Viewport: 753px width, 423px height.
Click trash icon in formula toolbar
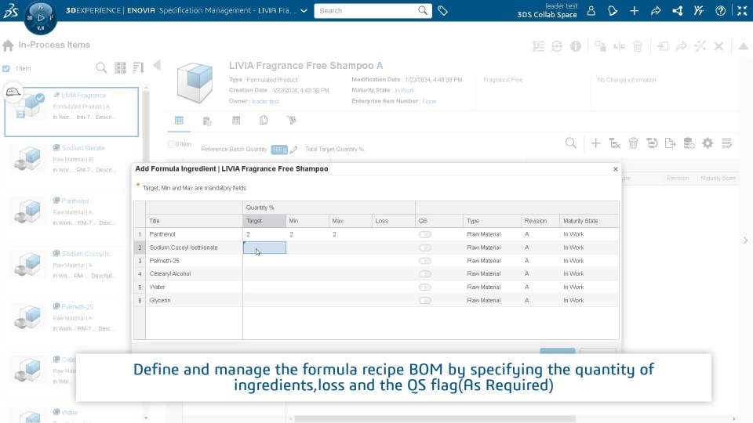(x=634, y=143)
